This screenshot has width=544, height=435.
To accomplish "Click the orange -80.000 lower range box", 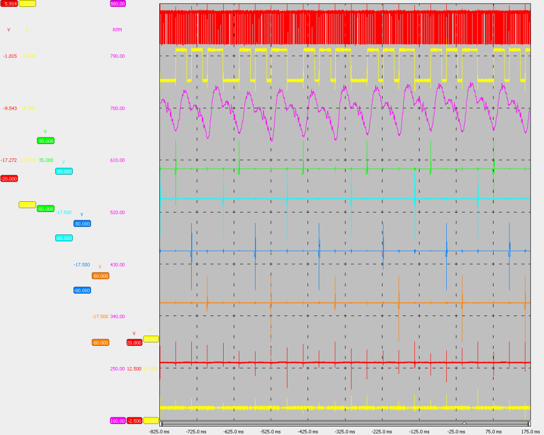I will (x=100, y=343).
